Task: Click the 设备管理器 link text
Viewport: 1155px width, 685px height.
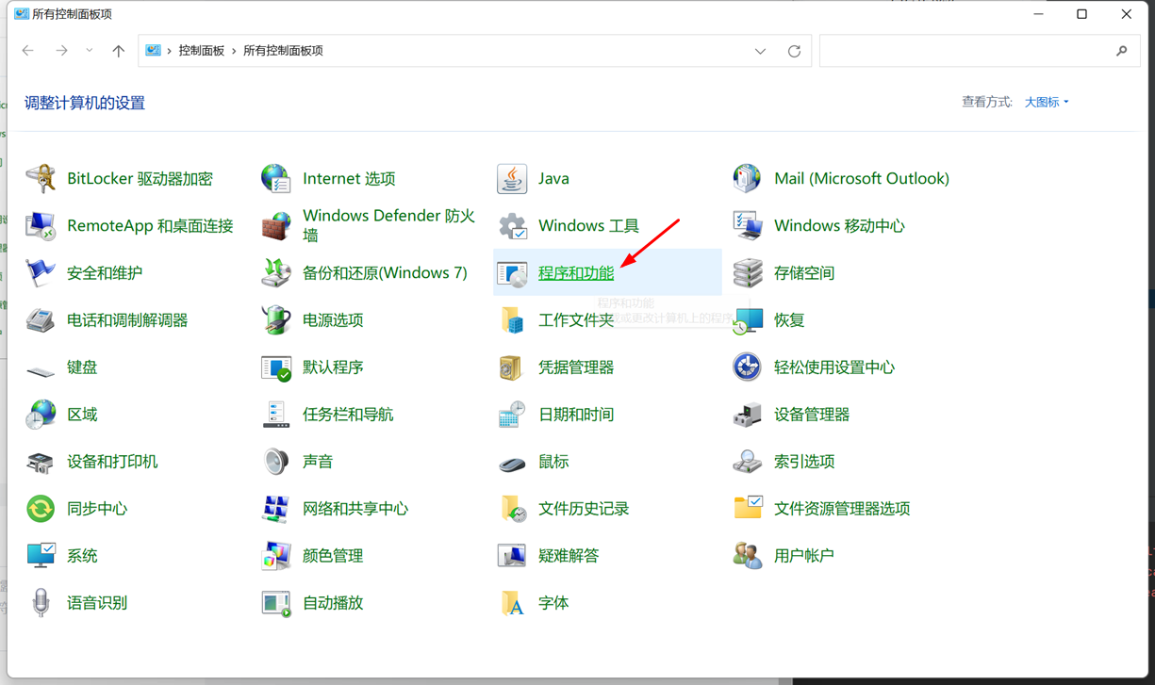Action: (x=812, y=415)
